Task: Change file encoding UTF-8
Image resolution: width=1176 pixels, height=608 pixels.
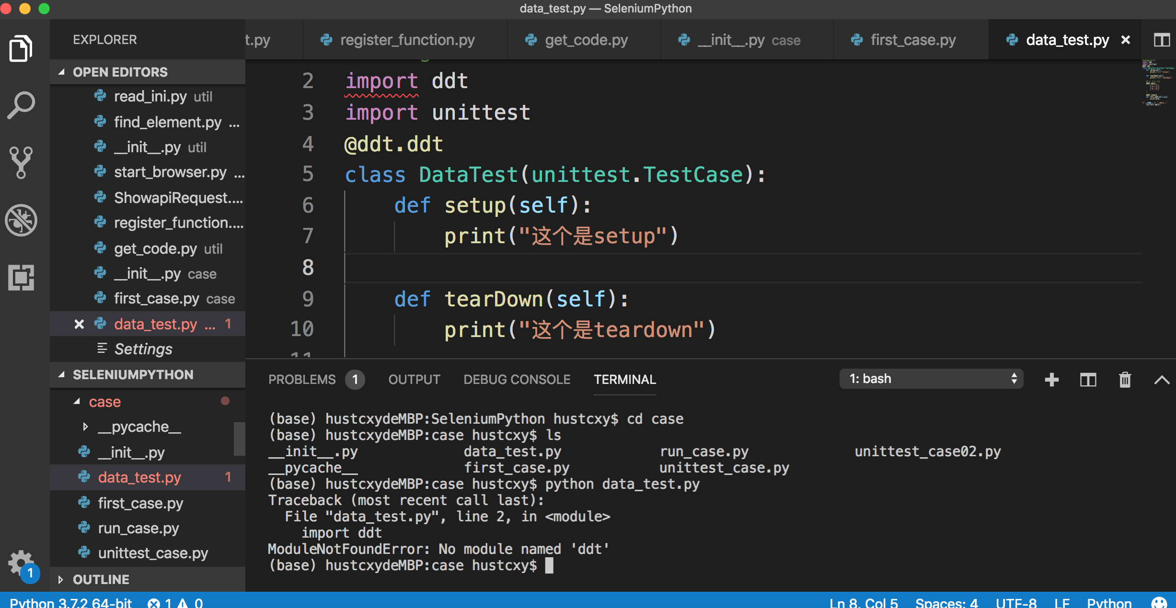Action: 1016,602
